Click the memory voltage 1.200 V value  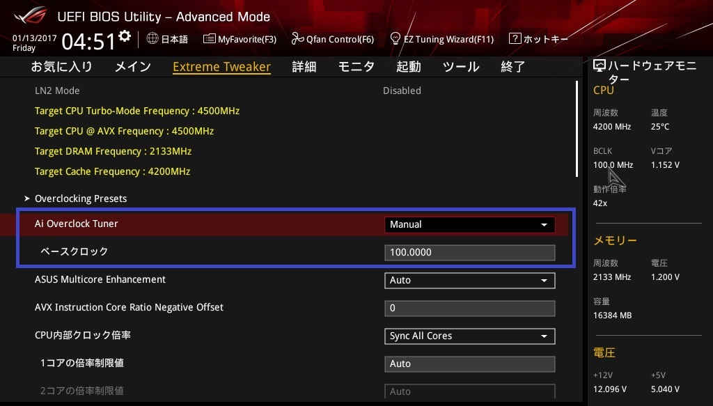click(665, 277)
